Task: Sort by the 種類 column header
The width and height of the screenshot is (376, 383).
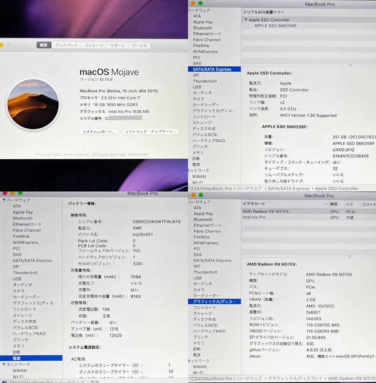Action: point(334,204)
